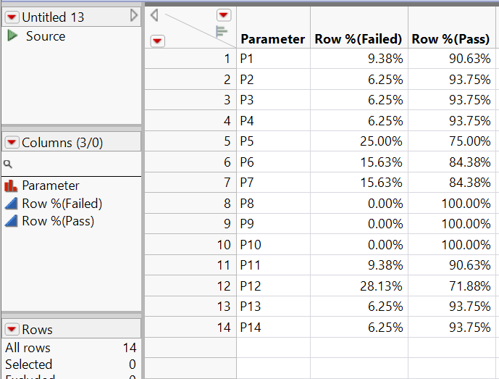Click the Parameter nominal column icon
Viewport: 499px width, 379px height.
pos(11,186)
